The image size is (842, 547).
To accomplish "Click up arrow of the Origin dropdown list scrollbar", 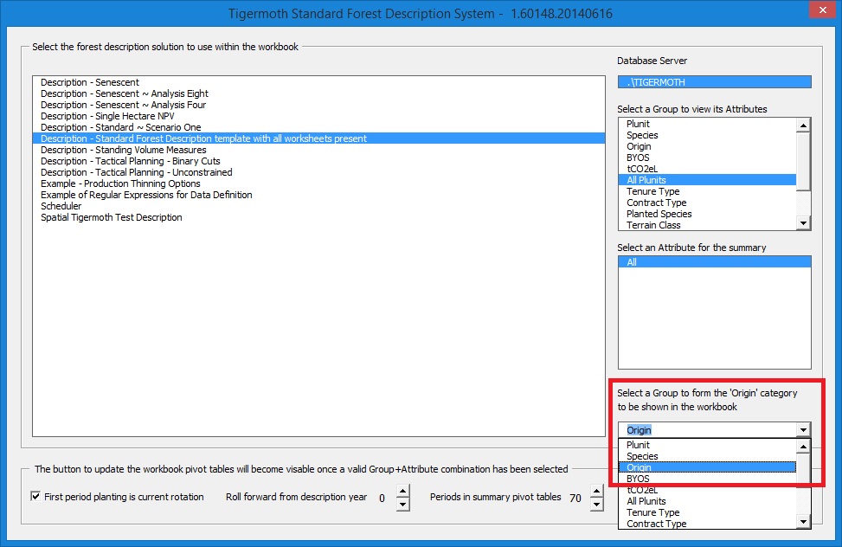I will (x=803, y=447).
